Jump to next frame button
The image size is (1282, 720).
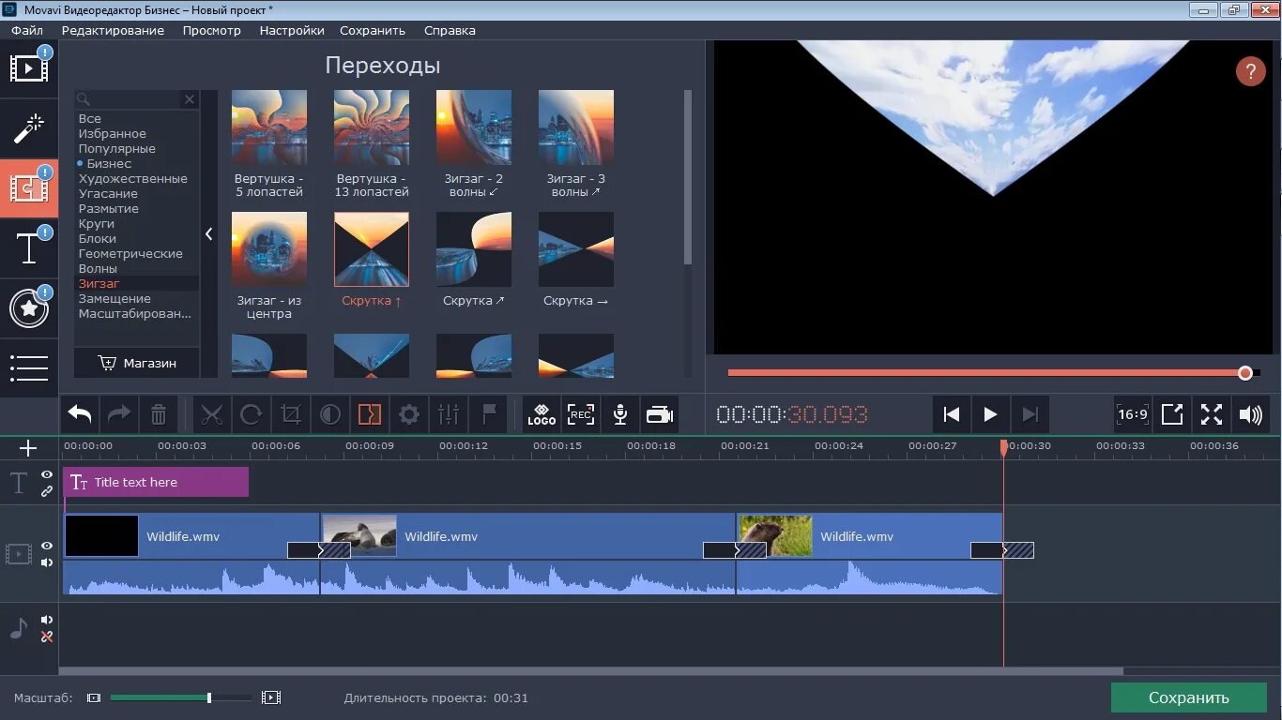tap(1030, 414)
